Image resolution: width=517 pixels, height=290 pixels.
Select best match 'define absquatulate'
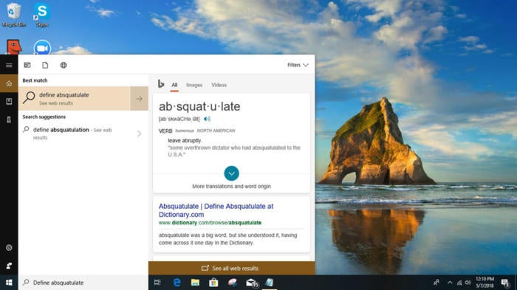75,99
